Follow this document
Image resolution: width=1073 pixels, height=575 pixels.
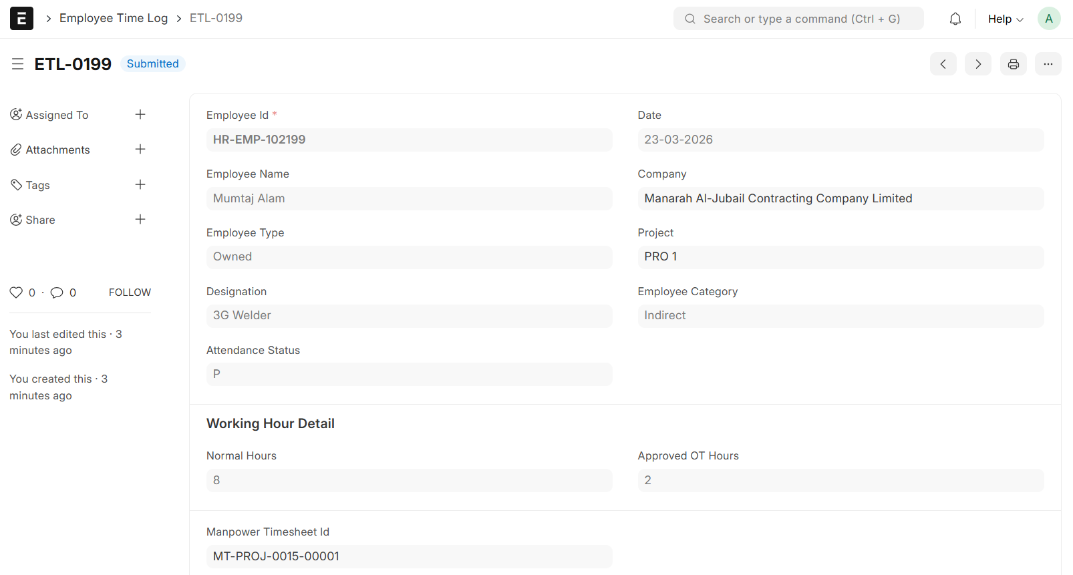click(130, 293)
